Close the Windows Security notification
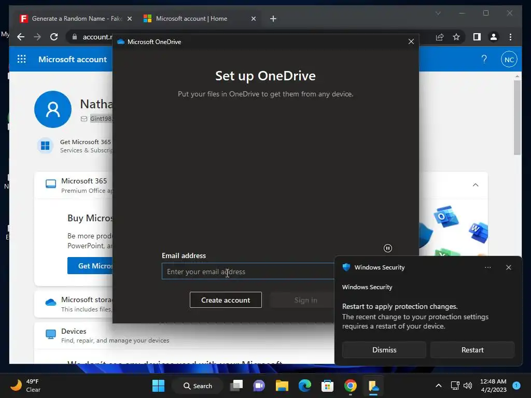531x398 pixels. [508, 267]
